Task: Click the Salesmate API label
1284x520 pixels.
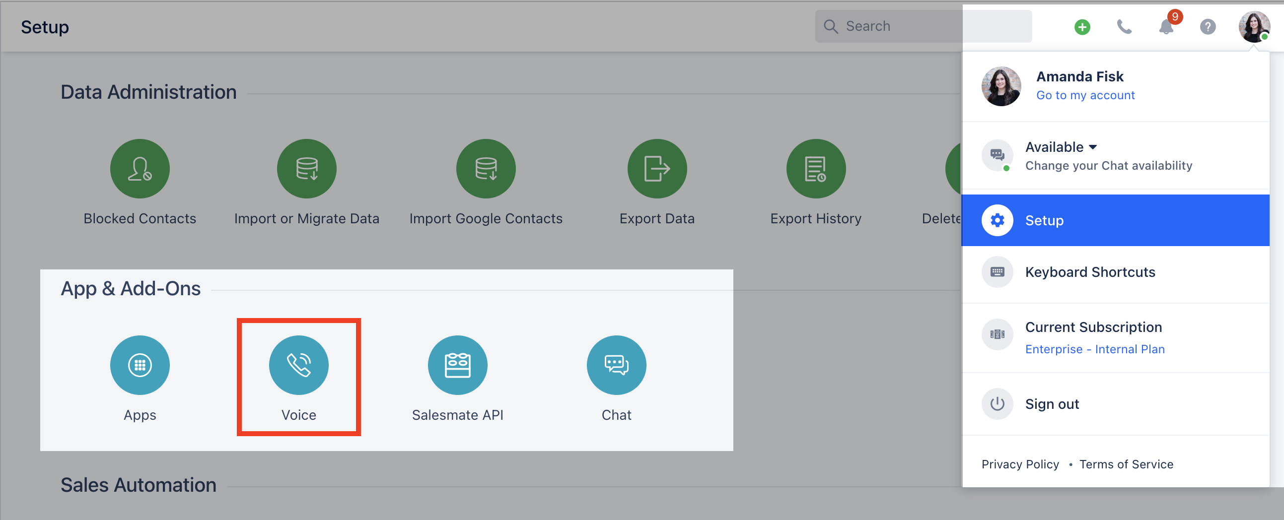Action: tap(458, 415)
